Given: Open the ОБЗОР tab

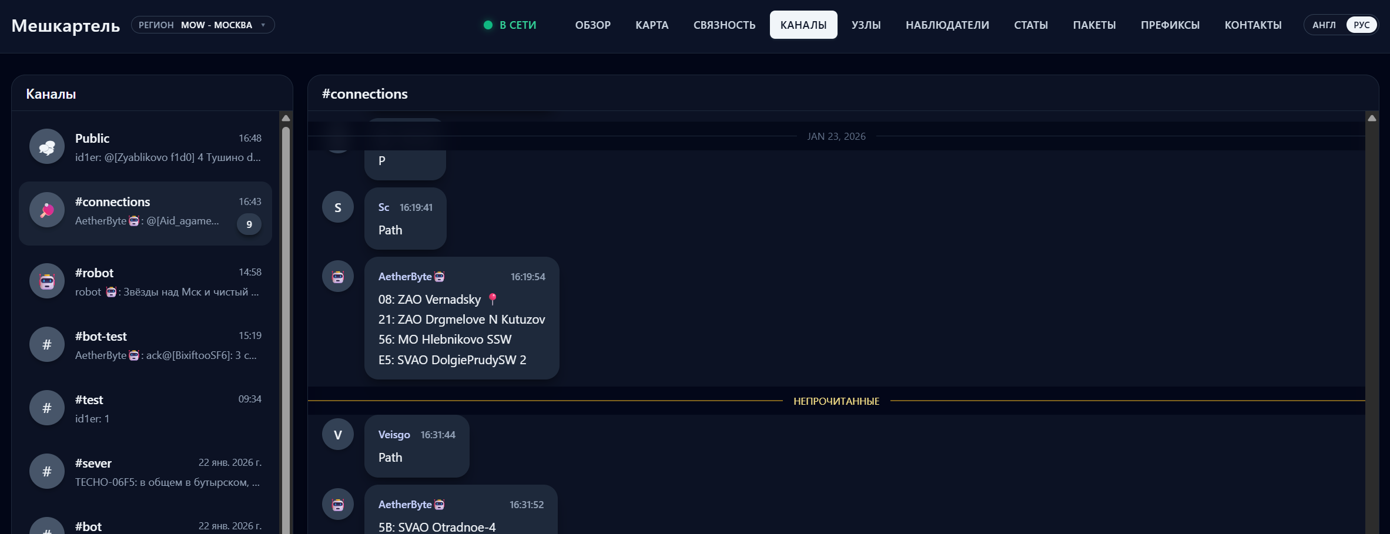Looking at the screenshot, I should [x=592, y=25].
